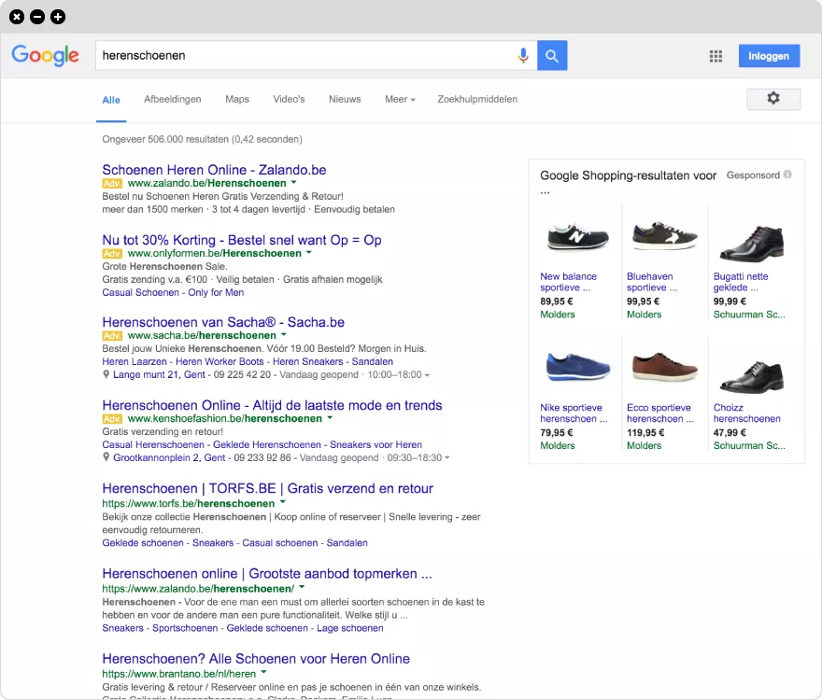
Task: Click the microphone voice search icon
Action: pos(523,56)
